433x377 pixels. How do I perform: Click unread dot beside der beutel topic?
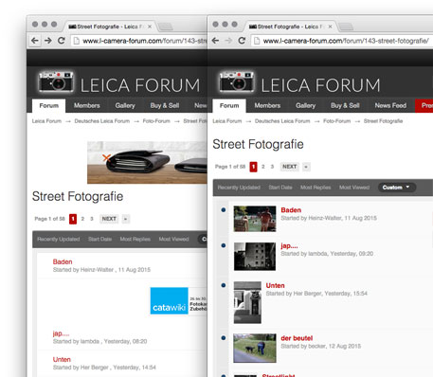click(x=224, y=338)
